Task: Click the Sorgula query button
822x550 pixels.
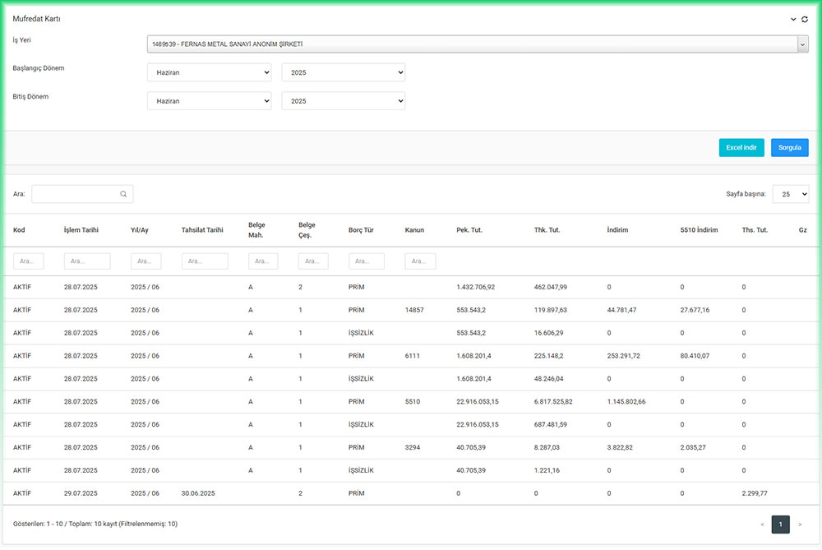Action: (x=789, y=147)
